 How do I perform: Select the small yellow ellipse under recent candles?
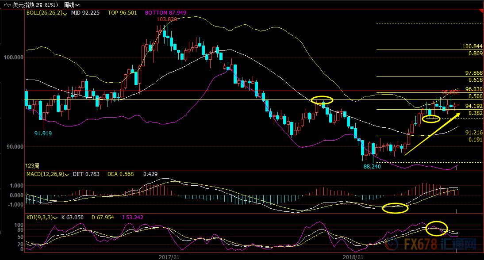431,118
